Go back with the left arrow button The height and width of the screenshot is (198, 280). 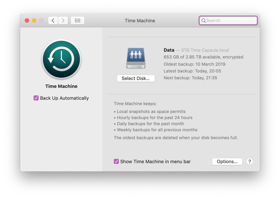(53, 20)
